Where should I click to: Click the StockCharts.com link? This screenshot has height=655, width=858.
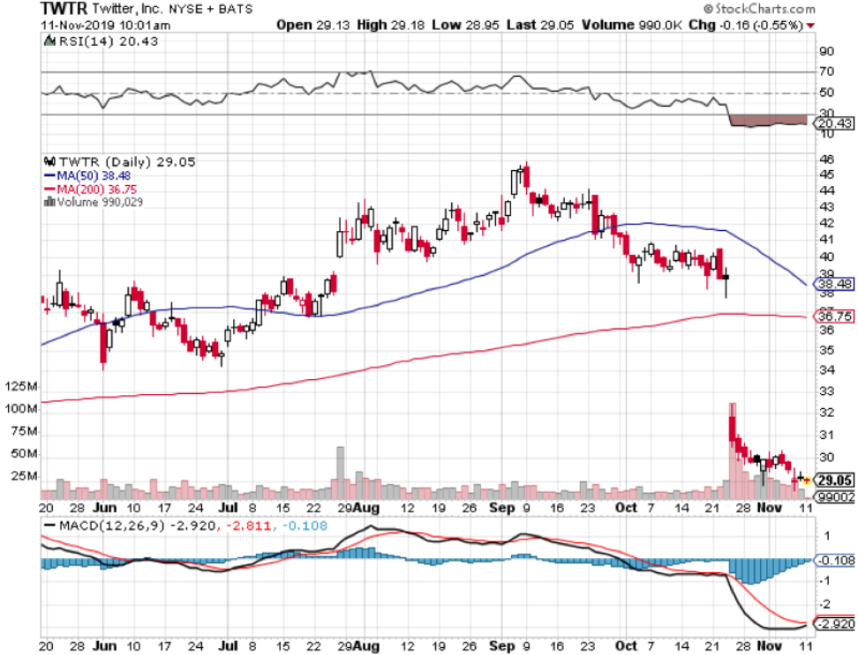[759, 9]
